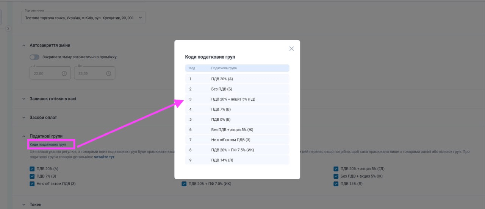Select row ПДВ 20% + акциз 5% (ГД)
This screenshot has width=485, height=209.
click(x=237, y=99)
